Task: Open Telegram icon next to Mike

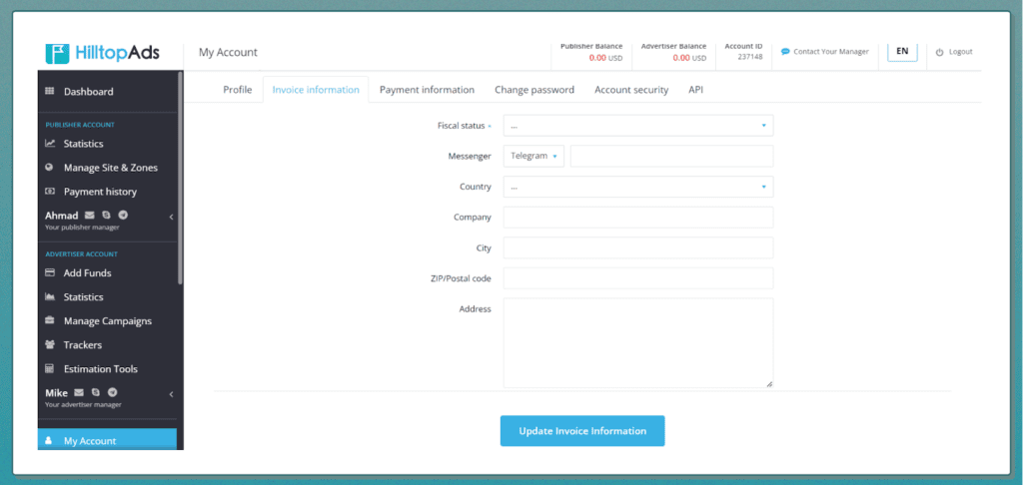Action: pos(113,393)
